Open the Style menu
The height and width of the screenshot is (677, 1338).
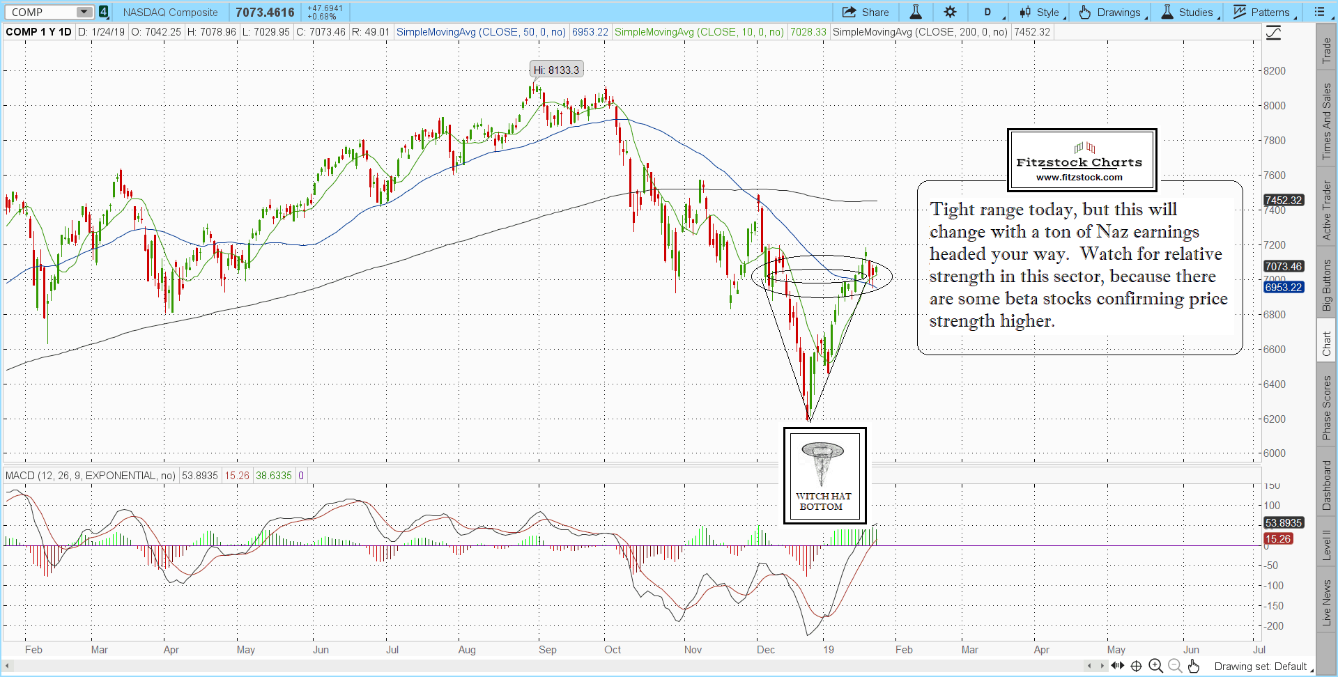click(x=1040, y=12)
